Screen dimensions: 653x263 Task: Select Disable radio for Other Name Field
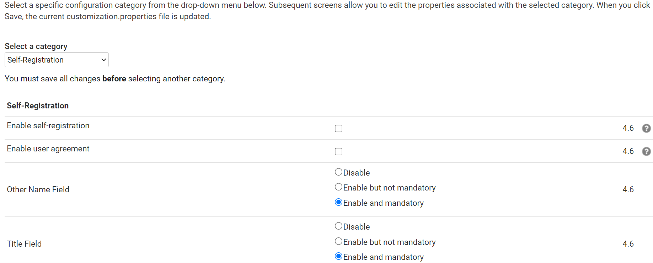pyautogui.click(x=338, y=172)
